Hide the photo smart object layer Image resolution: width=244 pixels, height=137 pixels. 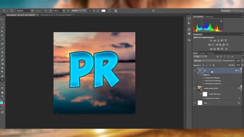click(x=194, y=88)
